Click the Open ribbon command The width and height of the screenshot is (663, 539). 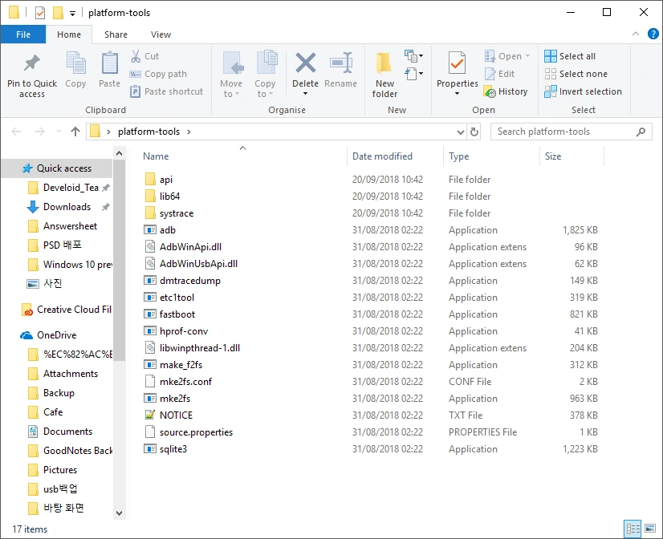tap(507, 56)
